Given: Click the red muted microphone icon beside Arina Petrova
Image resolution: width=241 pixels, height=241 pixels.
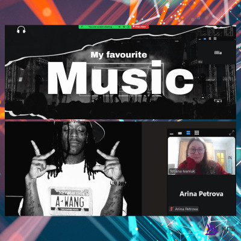Looking at the screenshot, I should tap(171, 209).
